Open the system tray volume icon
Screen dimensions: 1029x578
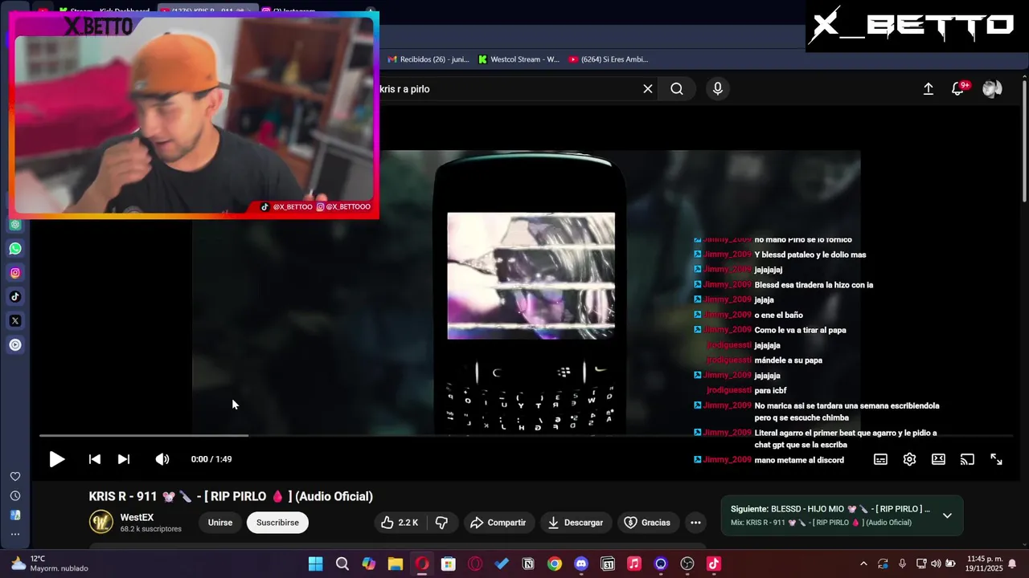[x=936, y=564]
